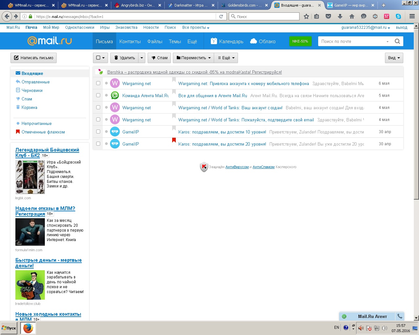Tick checkbox for подтвердите свой email message
419x335 pixels.
click(x=98, y=119)
